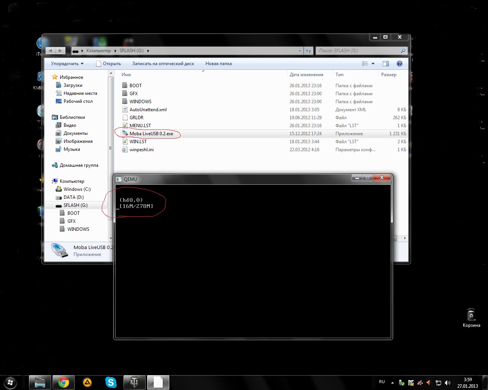The height and width of the screenshot is (390, 488).
Task: Open the view options icon
Action: coord(365,64)
